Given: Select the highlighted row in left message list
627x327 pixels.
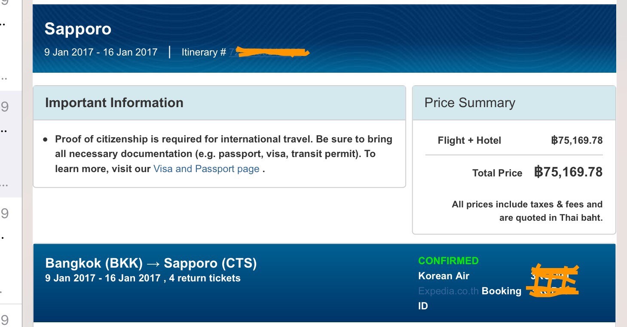Looking at the screenshot, I should pos(11,144).
